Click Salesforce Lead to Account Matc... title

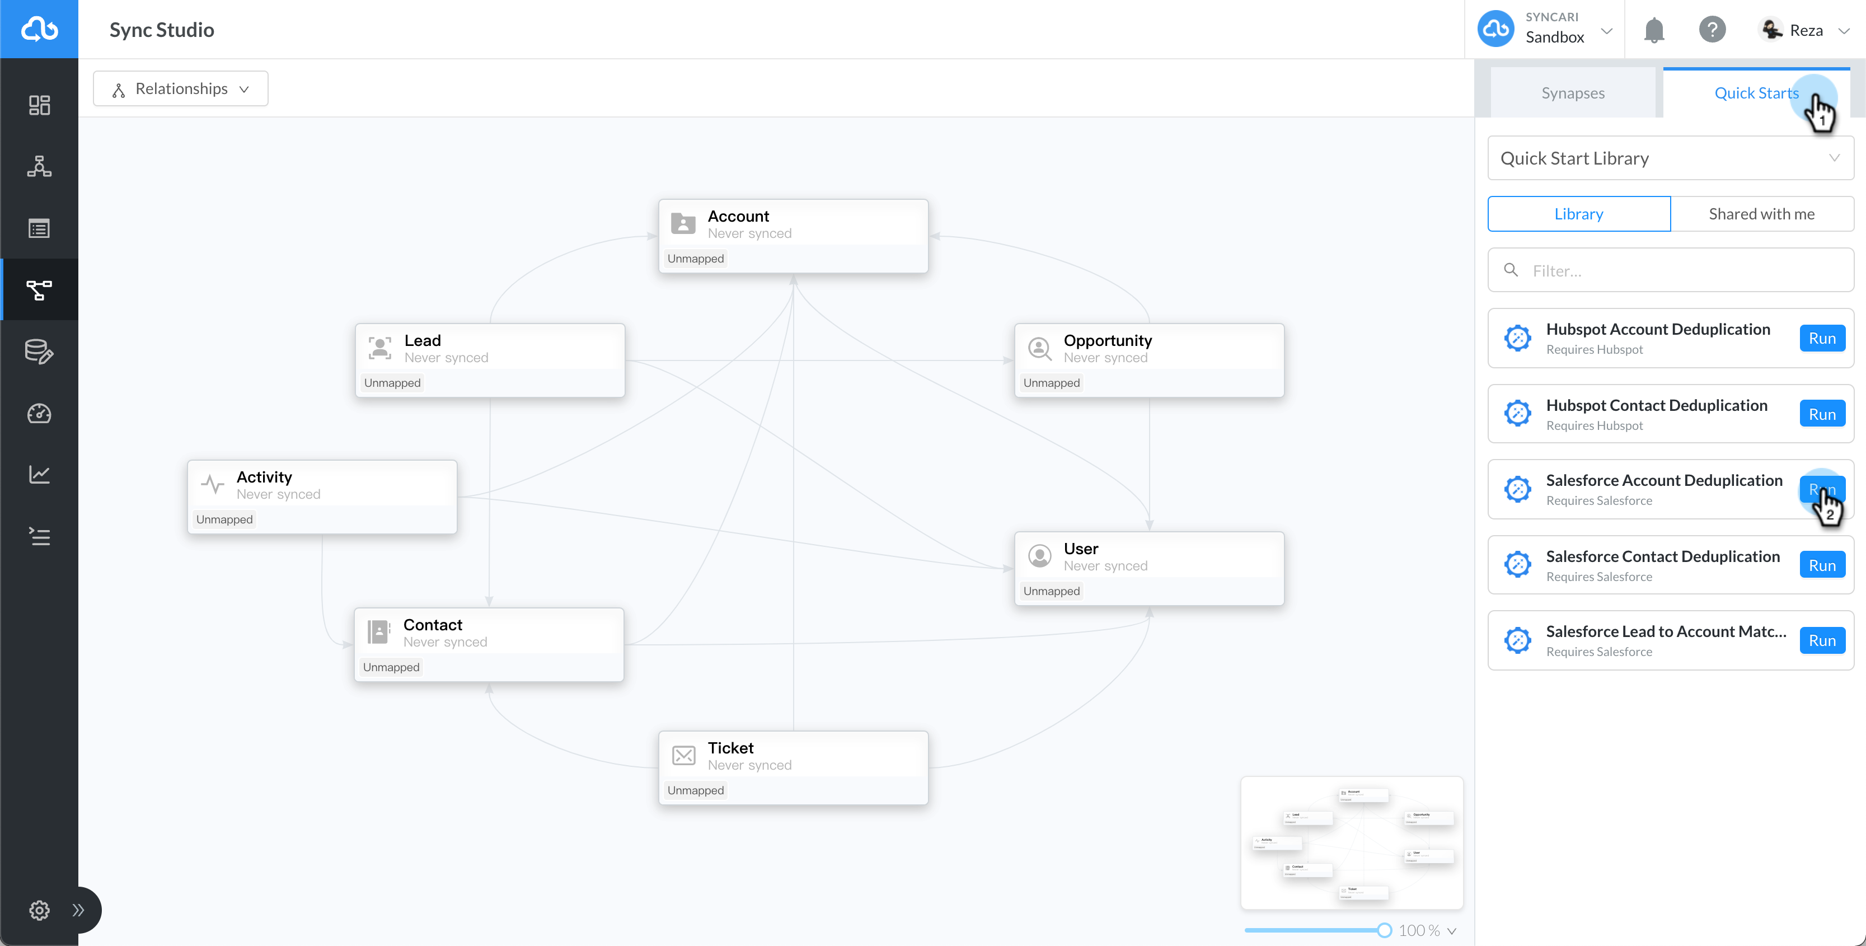coord(1666,631)
